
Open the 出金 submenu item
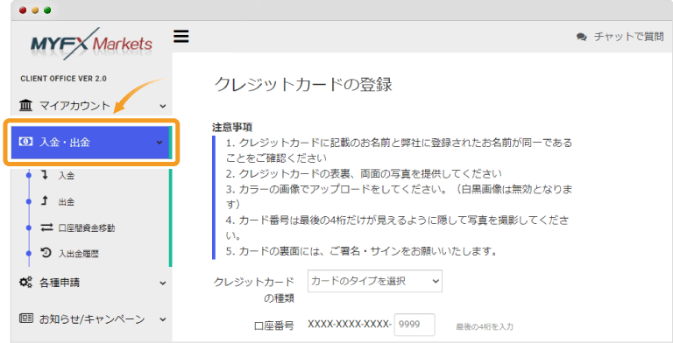(x=66, y=201)
